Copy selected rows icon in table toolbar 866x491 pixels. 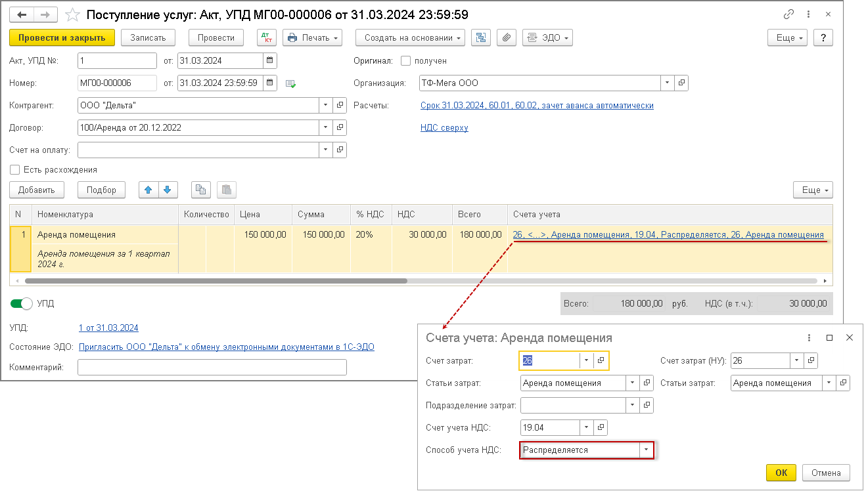[201, 190]
